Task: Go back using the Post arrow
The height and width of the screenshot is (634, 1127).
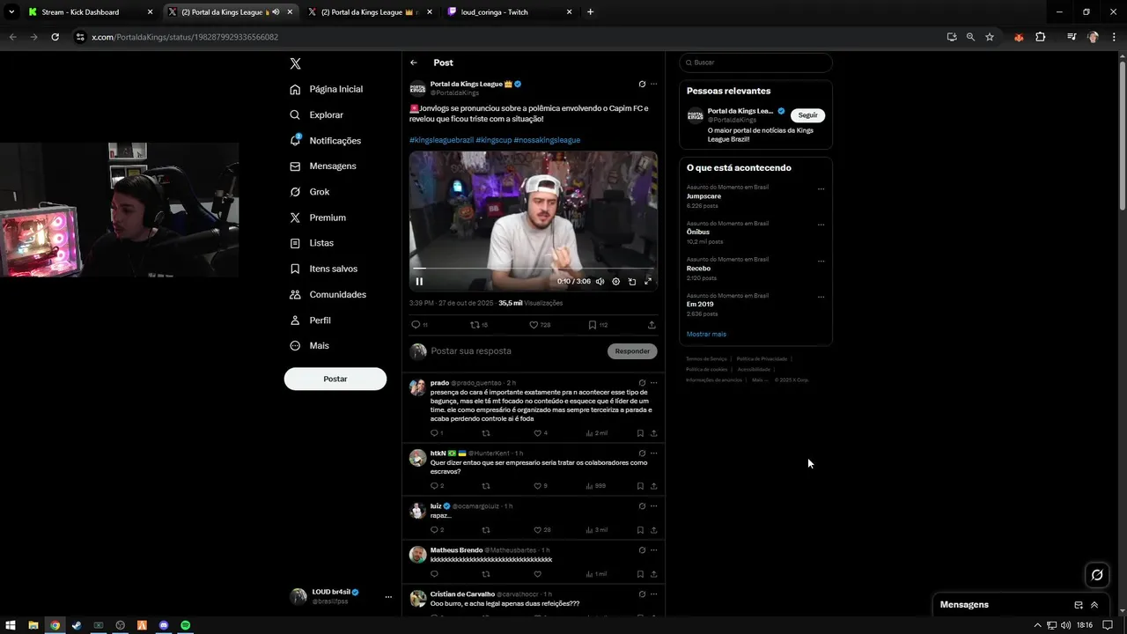Action: 414,63
